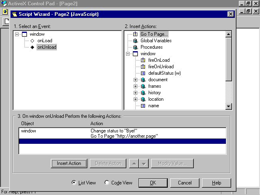This screenshot has width=260, height=195.
Task: Select the List View radio button
Action: click(74, 182)
